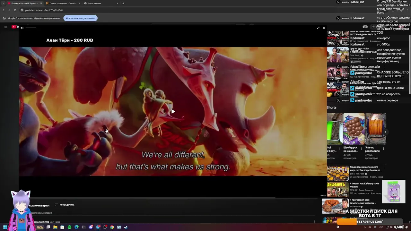The width and height of the screenshot is (411, 231).
Task: Open the YouTube hamburger guide menu
Action: (x=5, y=27)
